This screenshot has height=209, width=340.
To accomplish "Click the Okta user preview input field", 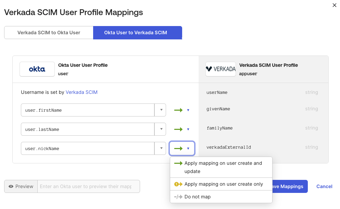I will coord(88,186).
